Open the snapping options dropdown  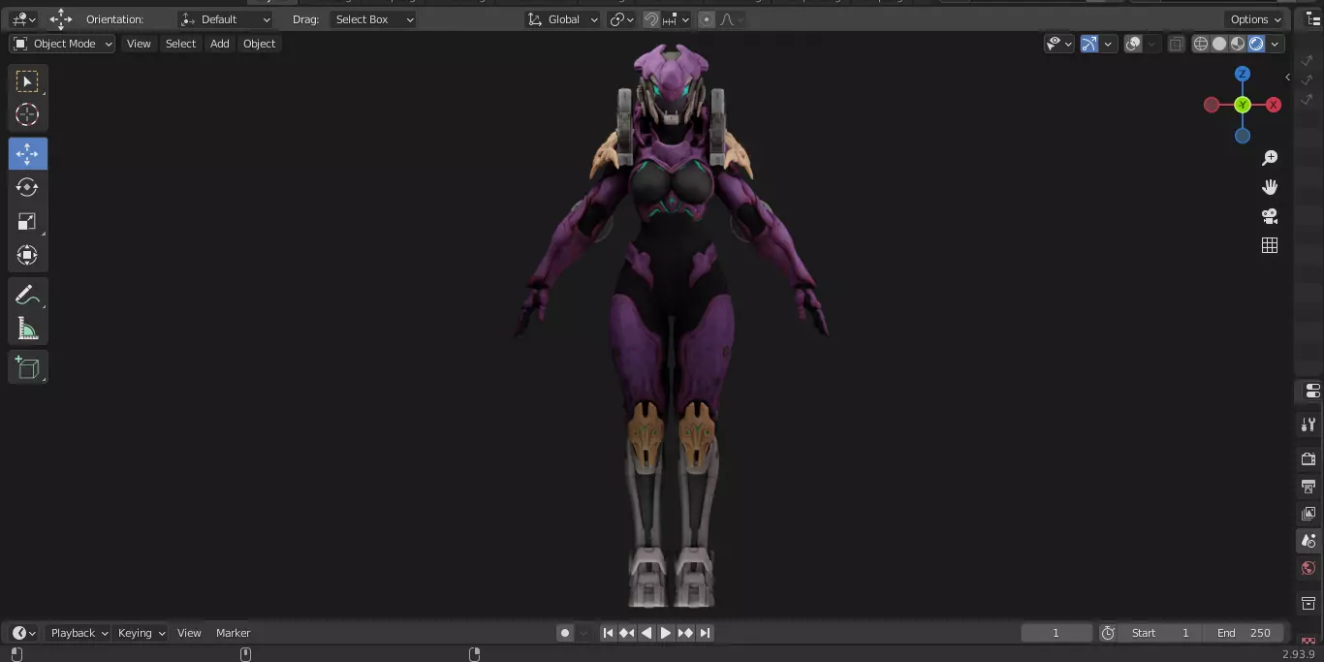click(x=678, y=19)
